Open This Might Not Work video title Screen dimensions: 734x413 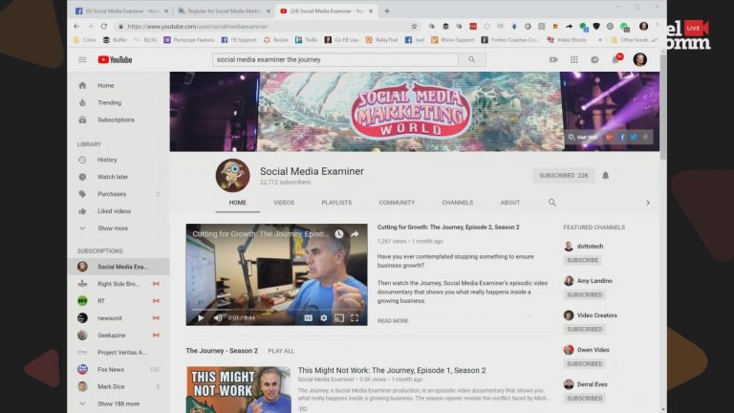point(392,370)
